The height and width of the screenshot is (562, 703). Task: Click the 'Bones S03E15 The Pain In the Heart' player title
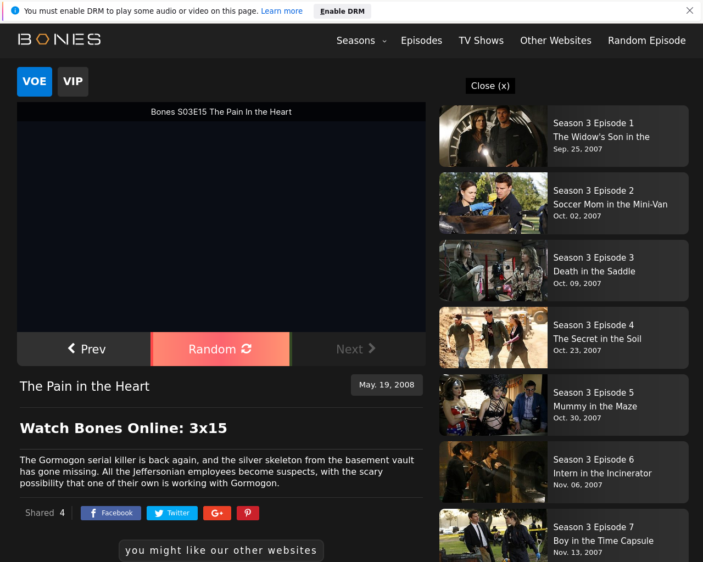pos(221,112)
